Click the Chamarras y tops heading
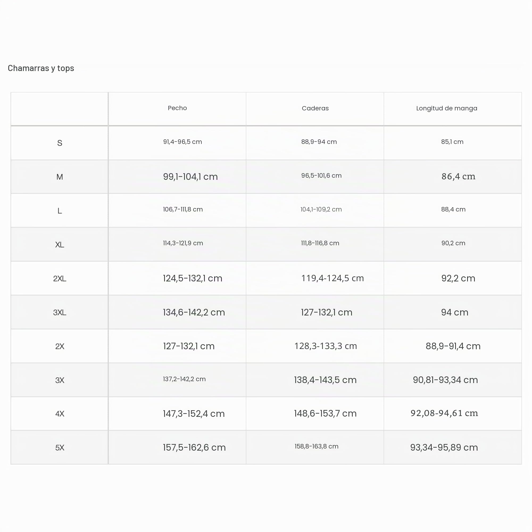 point(41,68)
